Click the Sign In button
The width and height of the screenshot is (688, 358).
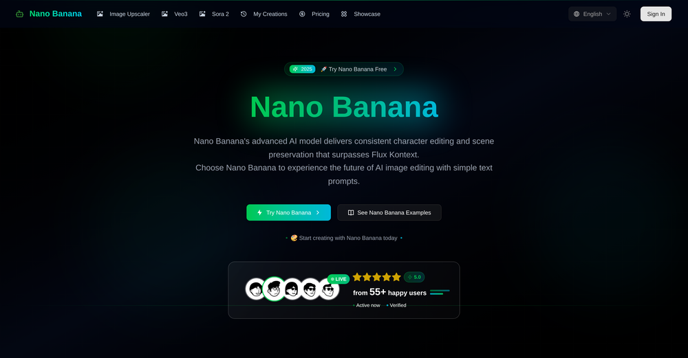656,14
